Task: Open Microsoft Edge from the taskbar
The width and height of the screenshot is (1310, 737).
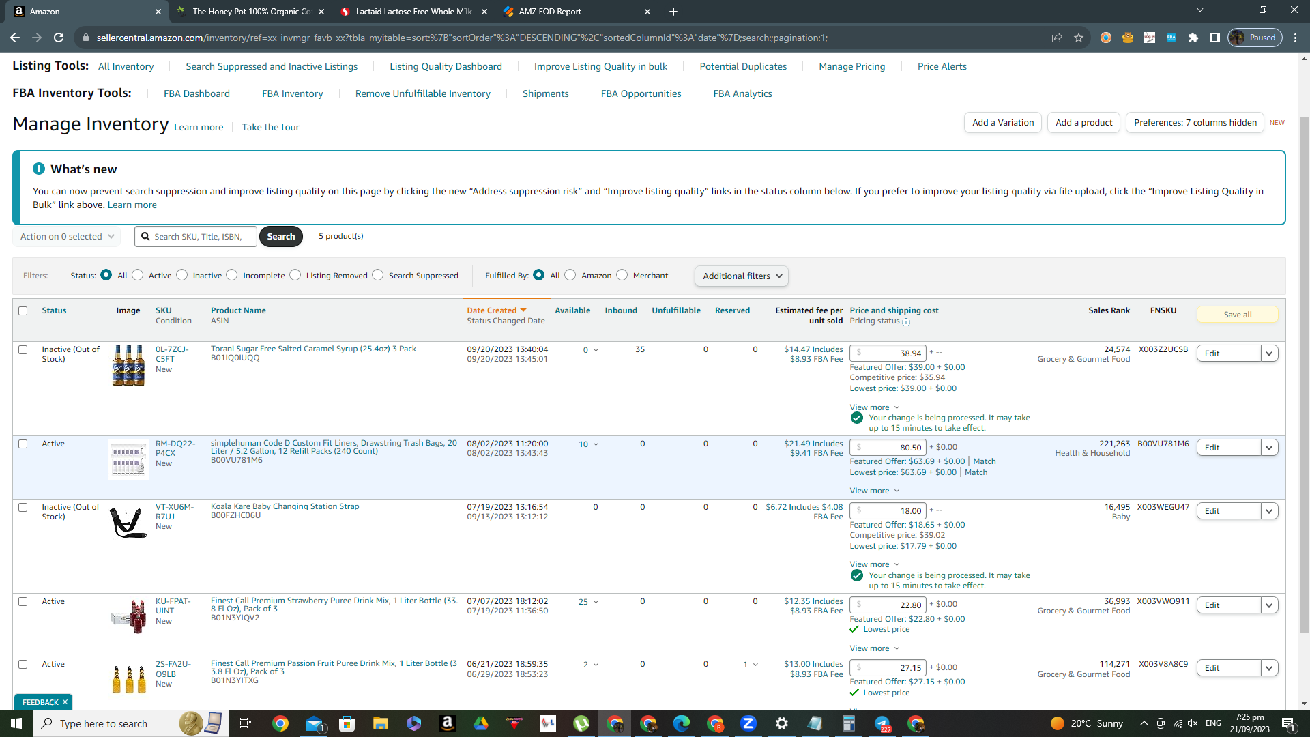Action: 682,723
